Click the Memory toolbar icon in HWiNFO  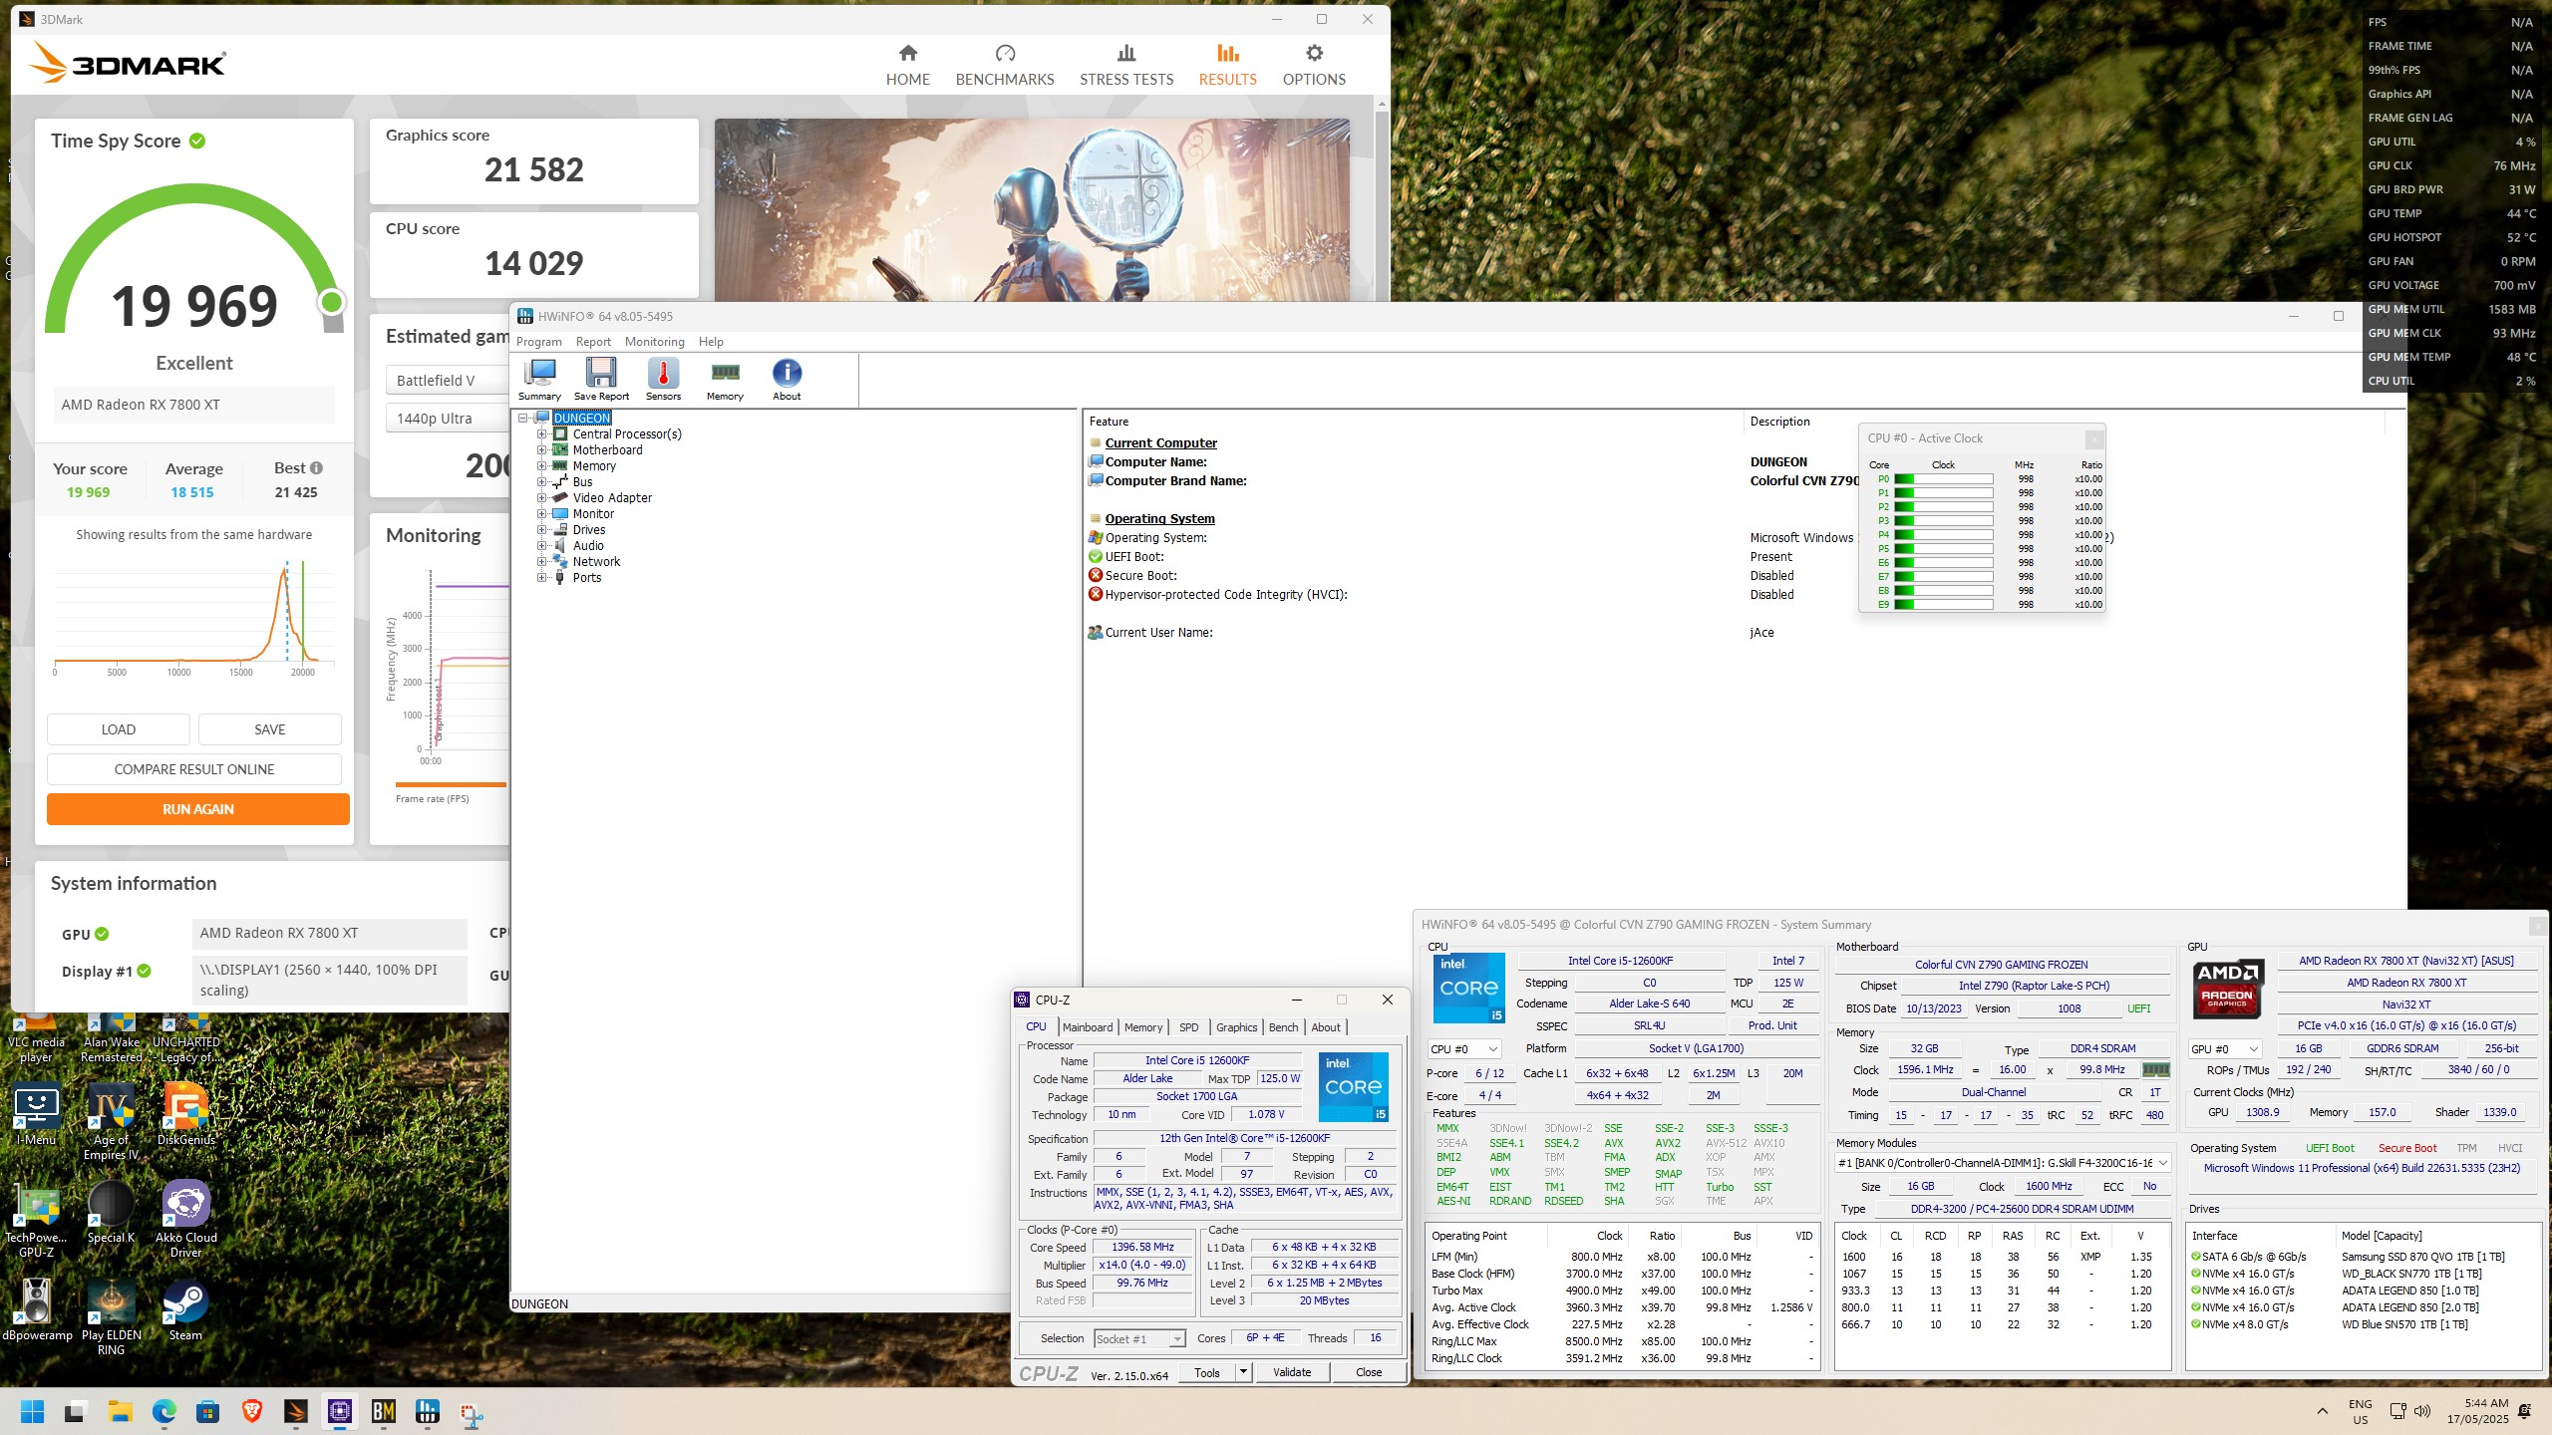(725, 380)
